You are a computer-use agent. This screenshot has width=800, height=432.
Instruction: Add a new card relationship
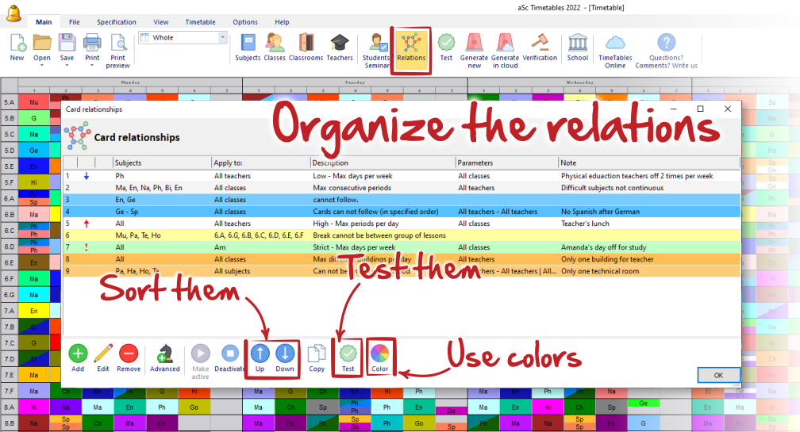coord(78,358)
